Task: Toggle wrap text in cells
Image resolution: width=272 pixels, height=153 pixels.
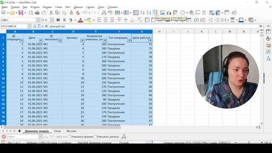Action: [x=140, y=20]
